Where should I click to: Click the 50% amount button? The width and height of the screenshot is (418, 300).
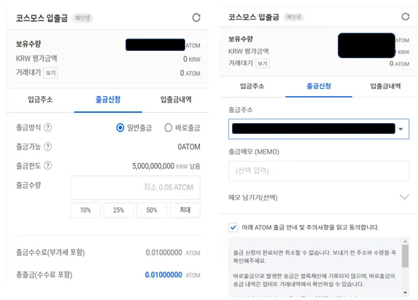pos(152,210)
